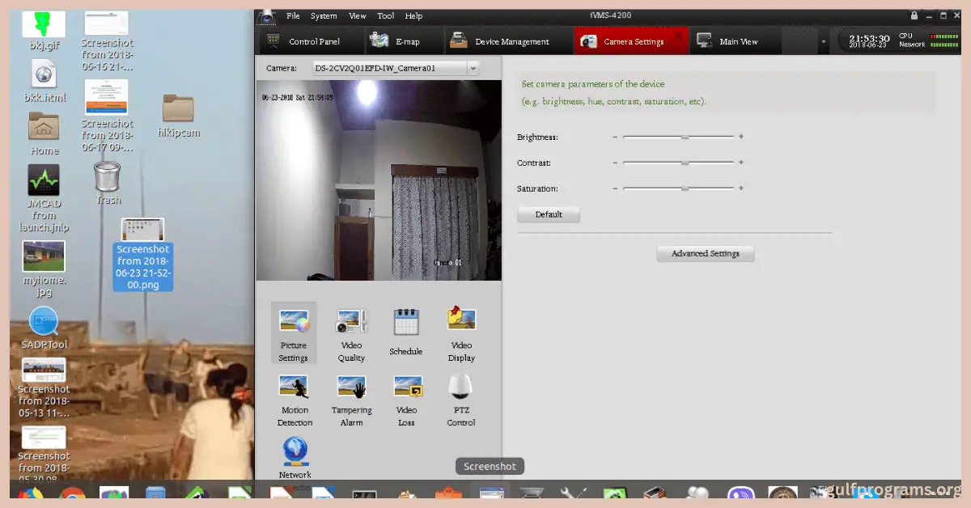Open the System menu

pyautogui.click(x=324, y=16)
